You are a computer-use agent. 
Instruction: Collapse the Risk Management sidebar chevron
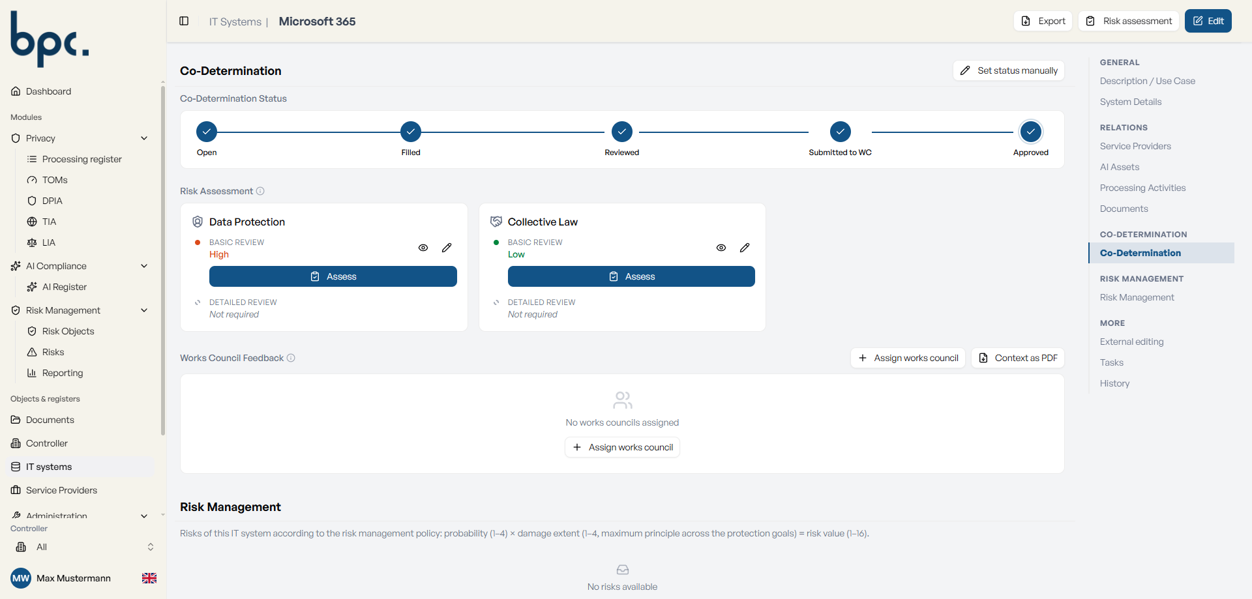point(144,310)
